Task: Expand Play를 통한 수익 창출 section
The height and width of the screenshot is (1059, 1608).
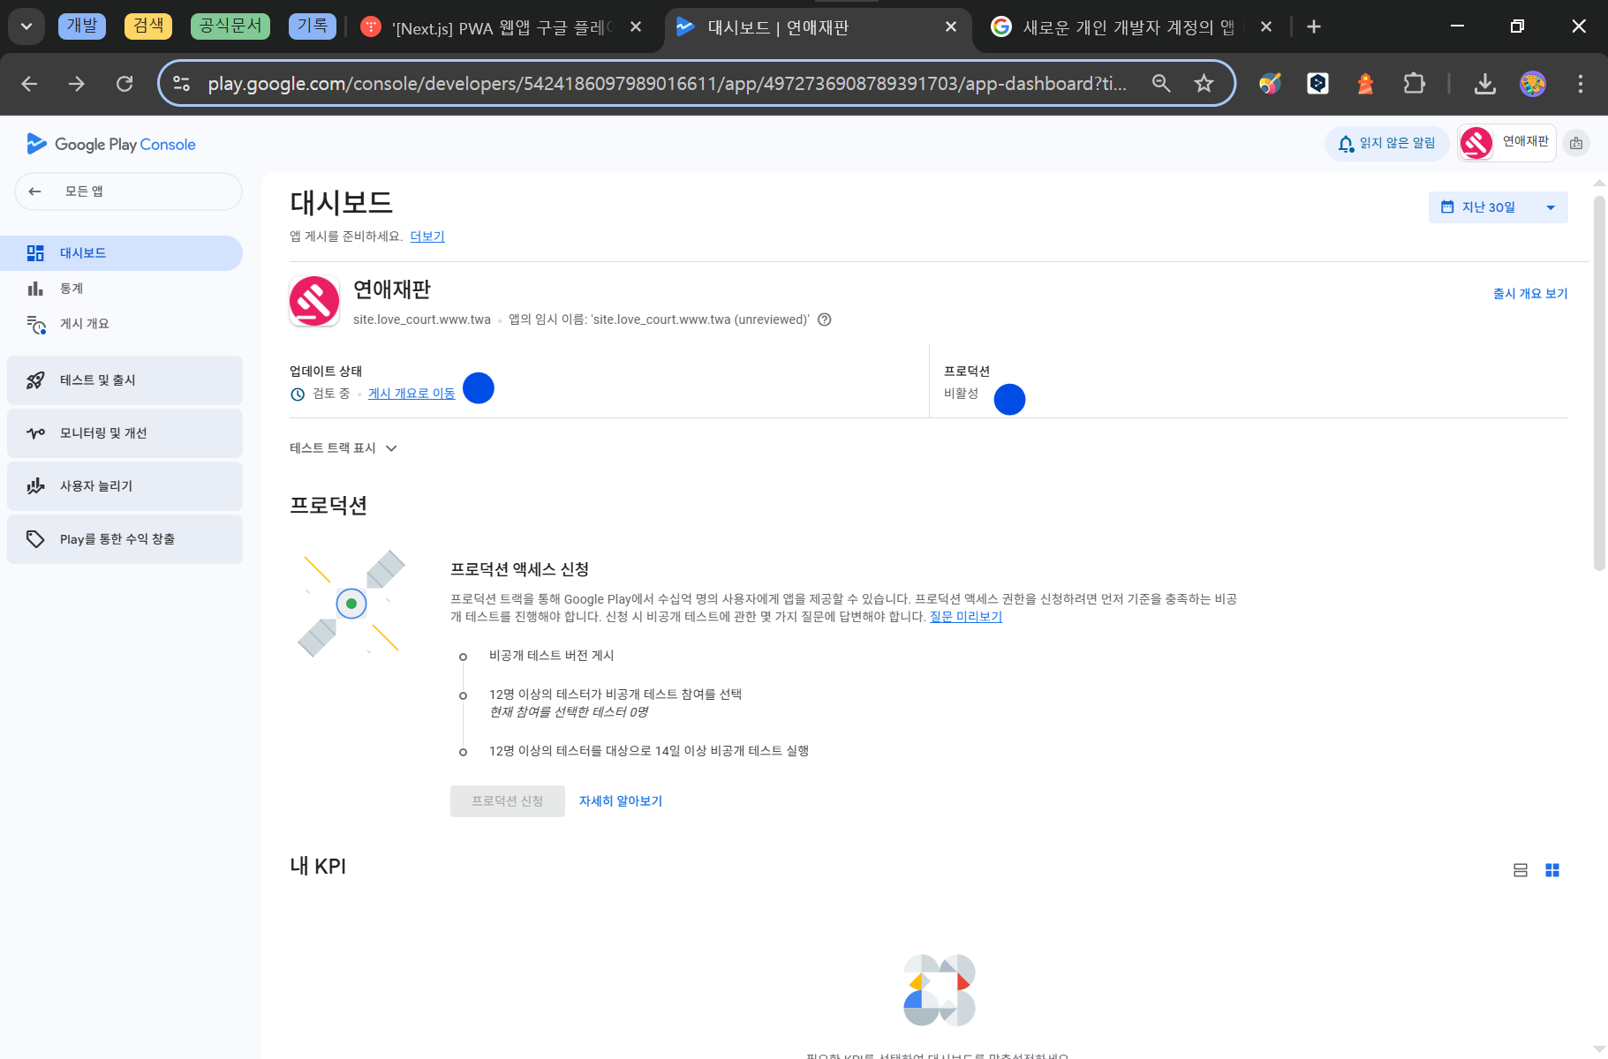Action: (125, 539)
